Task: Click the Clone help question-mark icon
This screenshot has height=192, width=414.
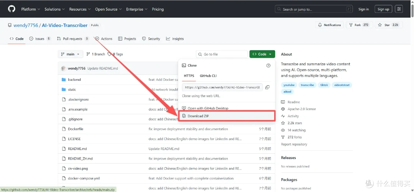Action: (x=268, y=66)
